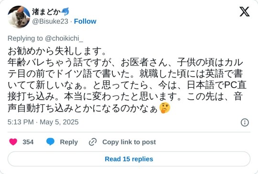Click the blue reply bubble icon

[50, 142]
